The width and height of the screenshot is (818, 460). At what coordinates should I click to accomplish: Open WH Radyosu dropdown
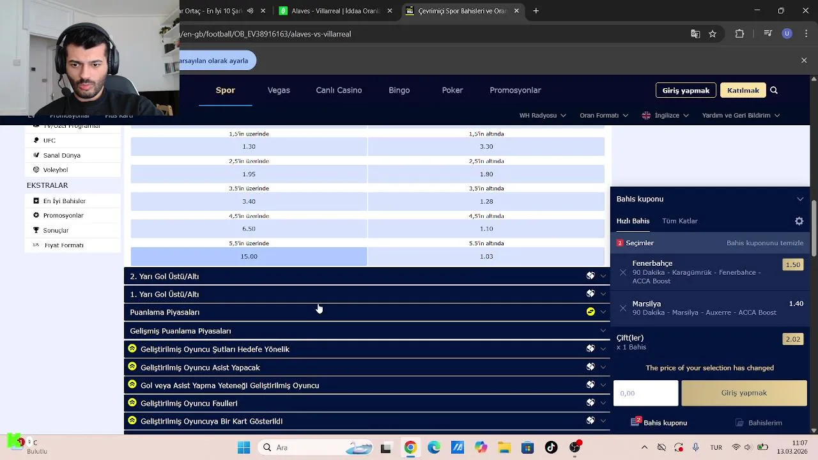point(543,115)
